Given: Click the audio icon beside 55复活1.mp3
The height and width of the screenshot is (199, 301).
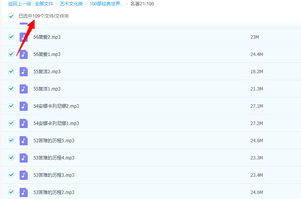Looking at the screenshot, I should [24, 89].
